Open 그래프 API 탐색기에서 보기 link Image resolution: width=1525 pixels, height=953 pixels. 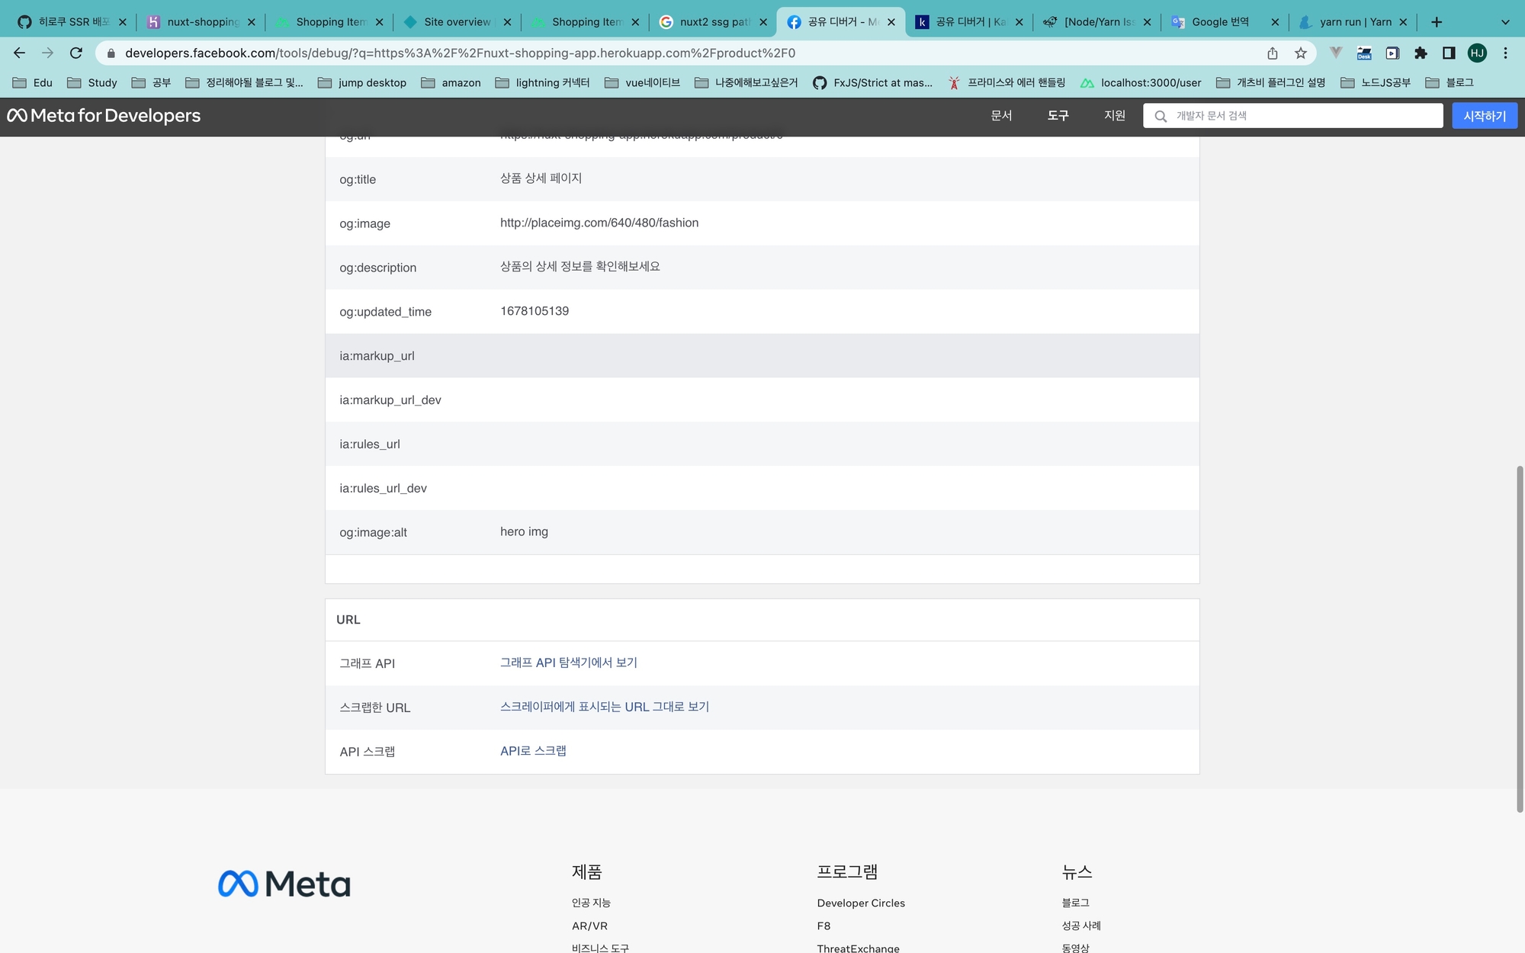coord(569,663)
